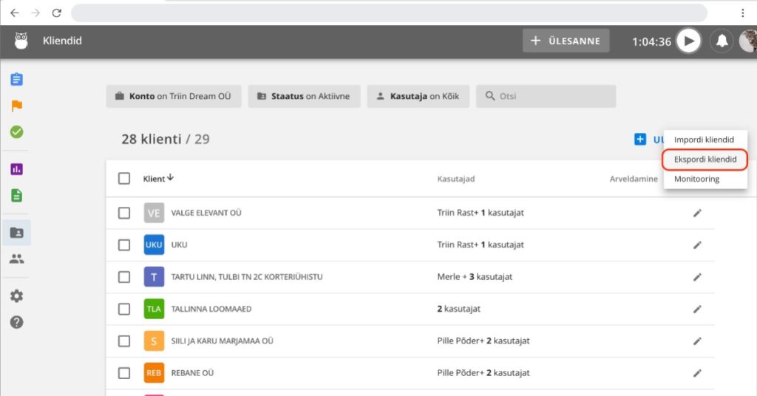Click the Kasutajad column header
The height and width of the screenshot is (396, 757).
tap(455, 179)
